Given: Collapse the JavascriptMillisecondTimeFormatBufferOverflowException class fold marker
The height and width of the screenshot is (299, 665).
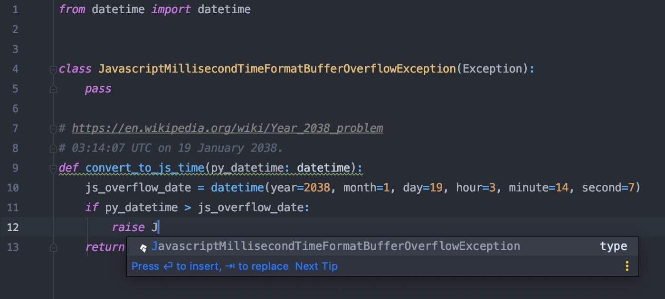Looking at the screenshot, I should pos(53,70).
